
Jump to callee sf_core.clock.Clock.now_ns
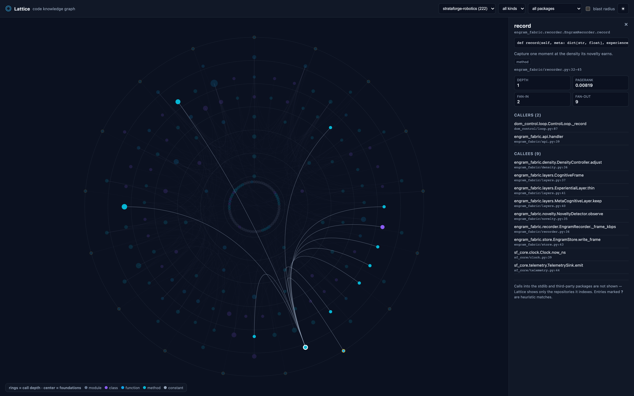click(571, 254)
